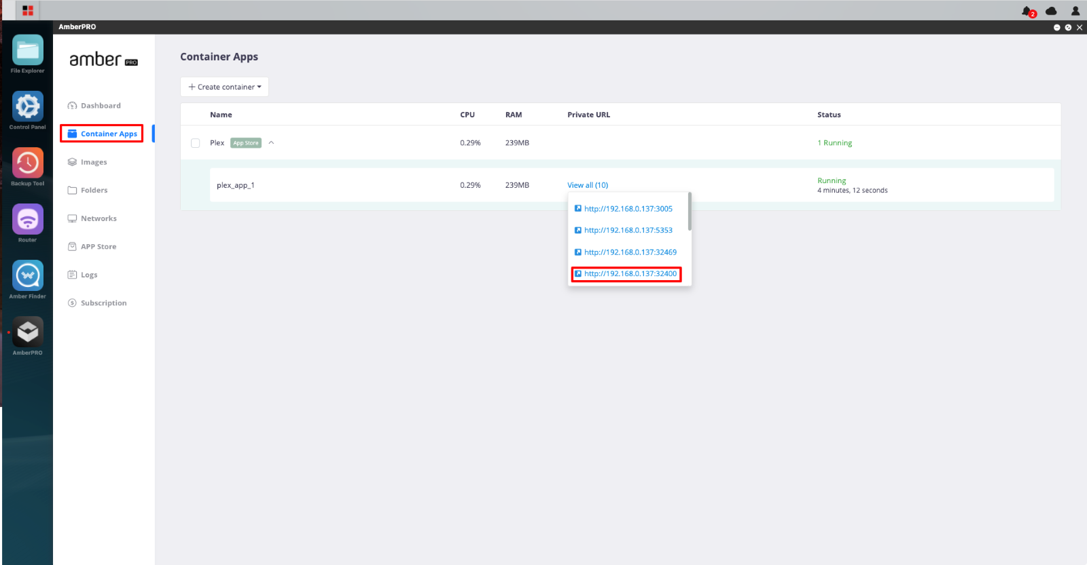Open Networks section in sidebar
This screenshot has width=1087, height=565.
pyautogui.click(x=92, y=218)
